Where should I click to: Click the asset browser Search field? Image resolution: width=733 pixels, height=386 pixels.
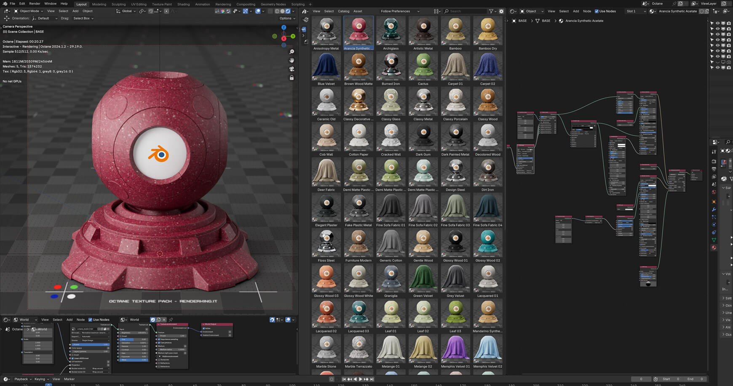pyautogui.click(x=465, y=11)
